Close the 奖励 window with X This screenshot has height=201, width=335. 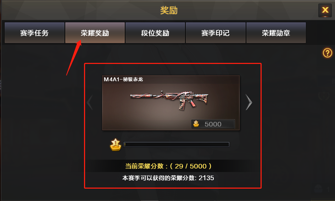325,10
